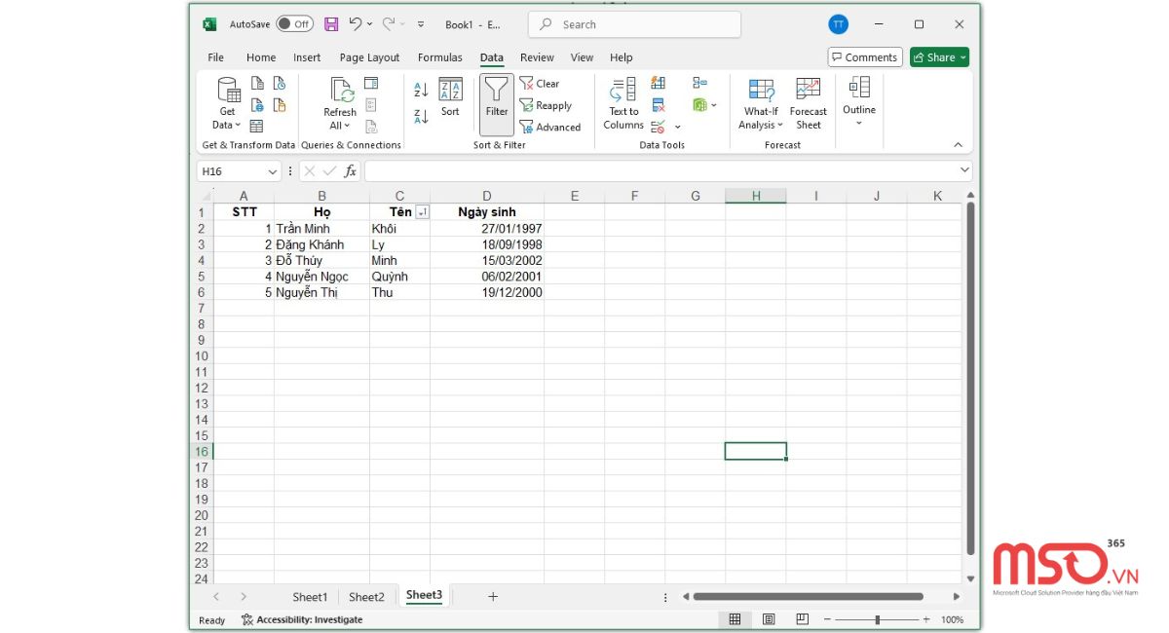Click the Manage Data Model icon
Viewport: 1169px width, 633px height.
699,105
